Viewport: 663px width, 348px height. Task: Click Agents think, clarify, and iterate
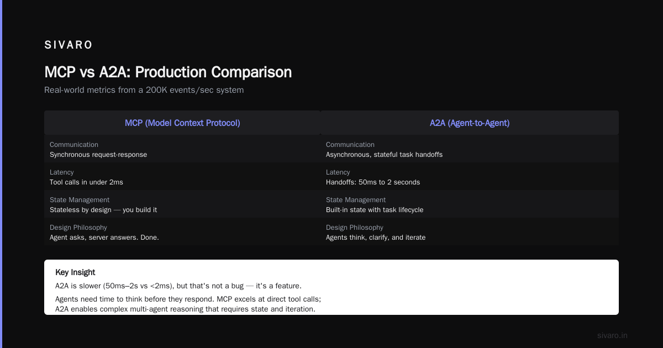[376, 238]
